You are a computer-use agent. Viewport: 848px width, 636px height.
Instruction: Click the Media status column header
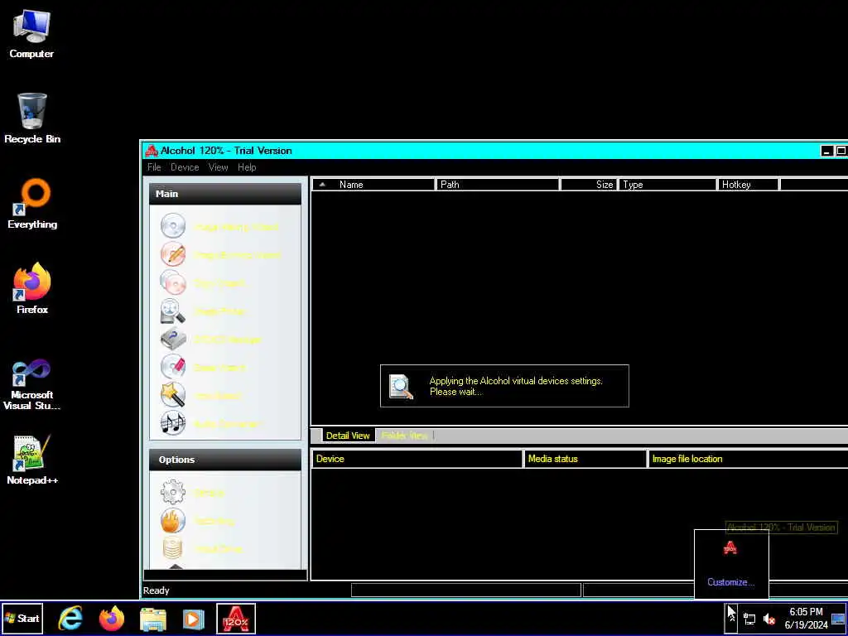pos(585,459)
